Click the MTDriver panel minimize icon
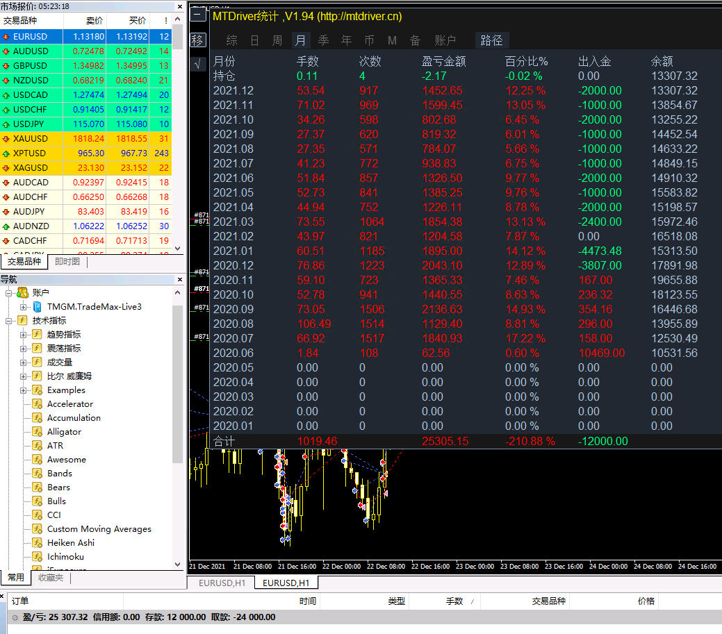 pos(197,15)
